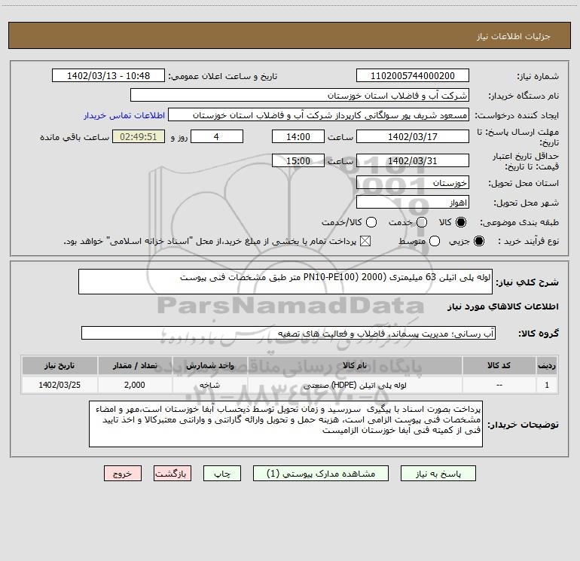Click the واحد شمارش column header
This screenshot has width=580, height=561.
coord(209,366)
